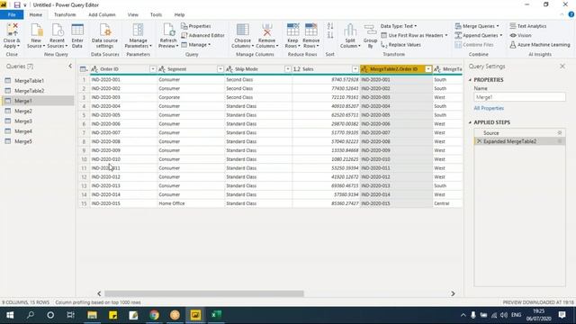Select the Merge2 query
The image size is (576, 324).
coord(38,111)
